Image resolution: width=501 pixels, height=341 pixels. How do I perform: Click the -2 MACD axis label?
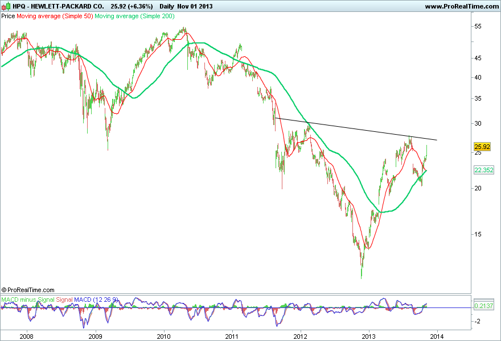[477, 321]
